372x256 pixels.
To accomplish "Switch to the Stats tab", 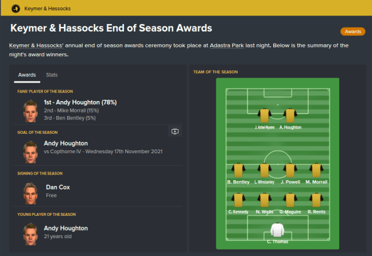I will click(52, 75).
